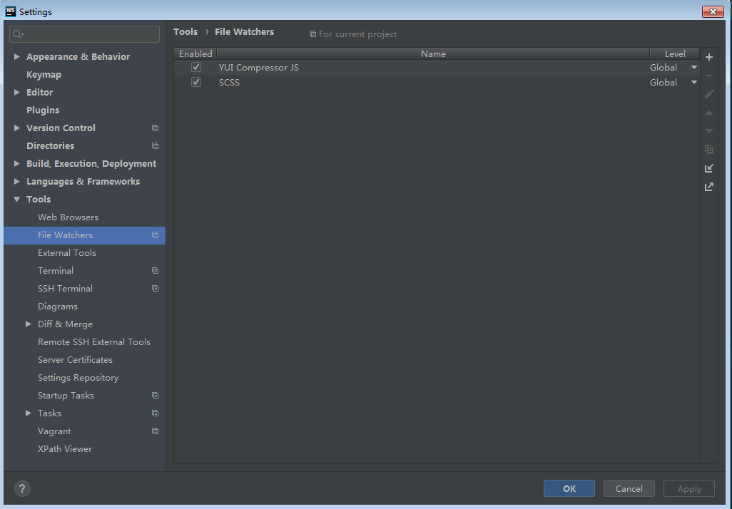Expand Appearance & Behavior section

pos(17,56)
